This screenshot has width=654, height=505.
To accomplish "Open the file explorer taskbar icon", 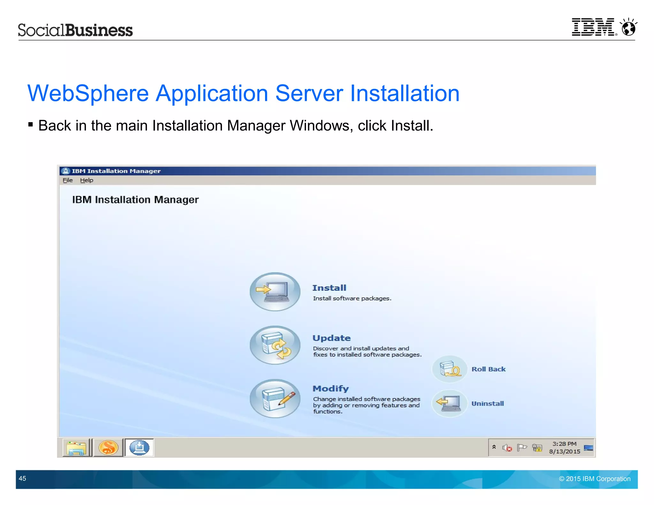I will point(76,448).
